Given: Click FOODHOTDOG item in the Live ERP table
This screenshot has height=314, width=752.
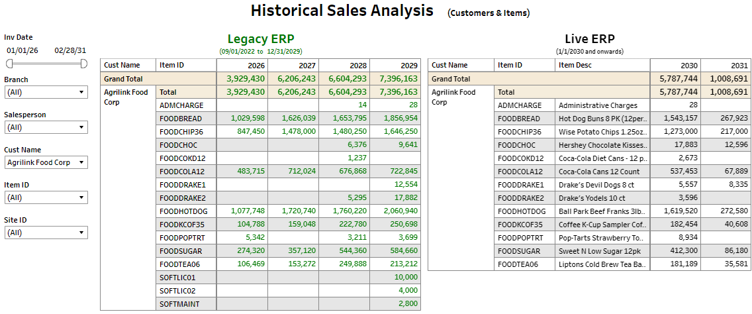Looking at the screenshot, I should [x=521, y=211].
